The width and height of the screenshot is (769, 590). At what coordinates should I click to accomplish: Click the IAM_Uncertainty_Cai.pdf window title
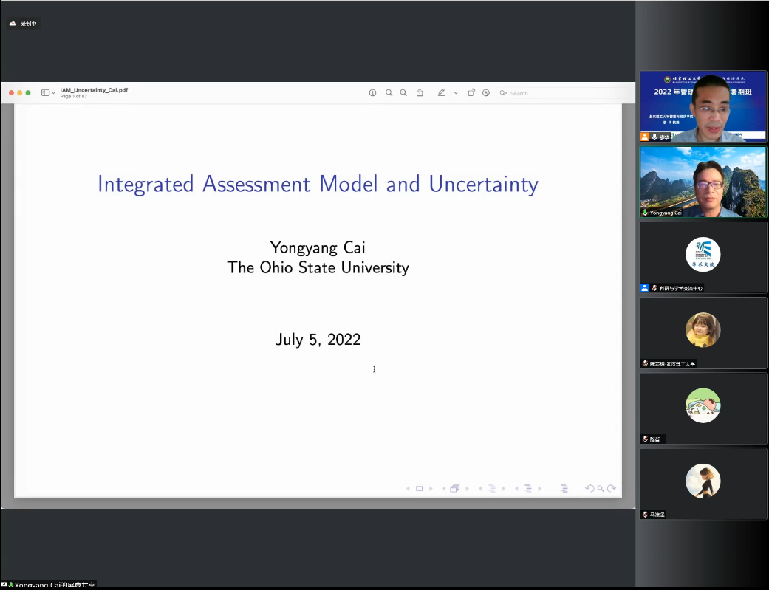(94, 90)
